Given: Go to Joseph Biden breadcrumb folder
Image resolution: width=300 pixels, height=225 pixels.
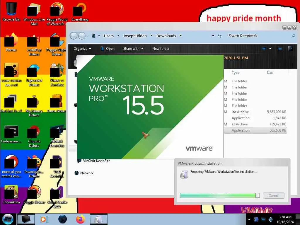Looking at the screenshot, I should [135, 36].
